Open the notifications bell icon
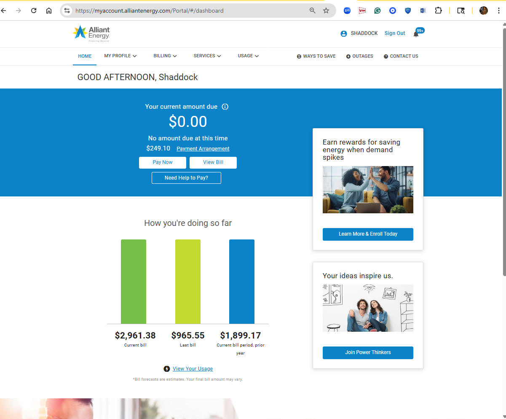Image resolution: width=506 pixels, height=419 pixels. click(x=416, y=34)
